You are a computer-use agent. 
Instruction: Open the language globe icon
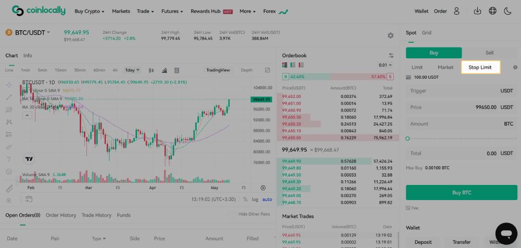pyautogui.click(x=492, y=11)
